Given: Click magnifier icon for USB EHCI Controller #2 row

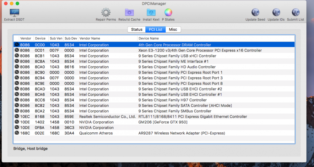Looking at the screenshot, I should pos(17,89).
